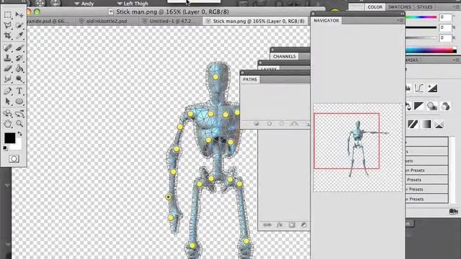Close the oldinkbottle2.psd tab
The width and height of the screenshot is (461, 259).
[81, 21]
